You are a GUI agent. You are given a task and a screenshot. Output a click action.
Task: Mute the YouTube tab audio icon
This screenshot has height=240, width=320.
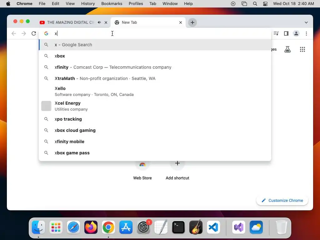[99, 22]
